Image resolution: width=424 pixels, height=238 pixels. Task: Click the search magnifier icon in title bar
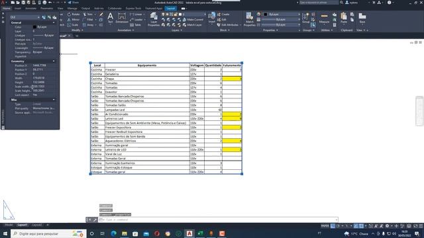[342, 3]
